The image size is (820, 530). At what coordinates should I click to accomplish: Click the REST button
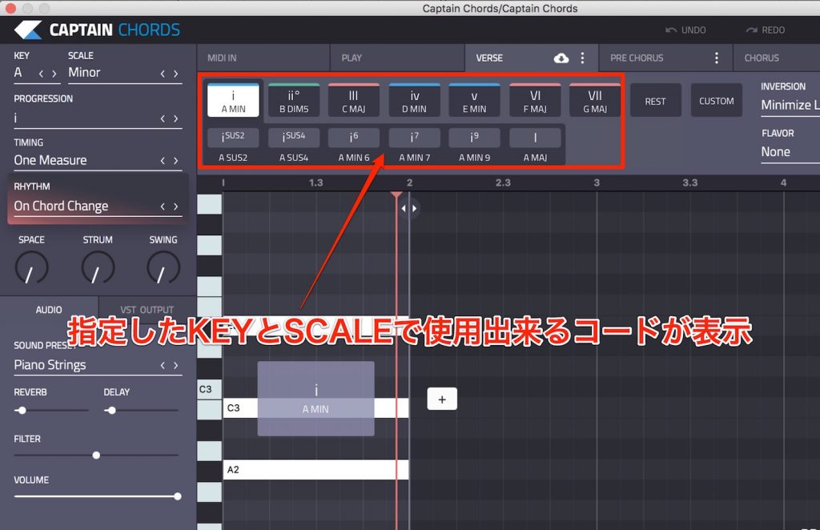(x=655, y=99)
